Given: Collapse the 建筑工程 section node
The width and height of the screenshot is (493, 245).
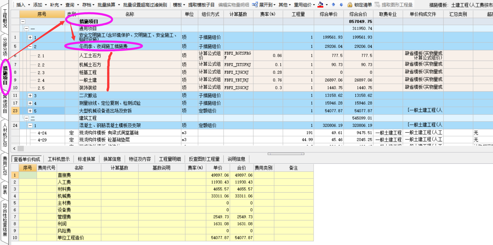Looking at the screenshot, I should (x=27, y=118).
